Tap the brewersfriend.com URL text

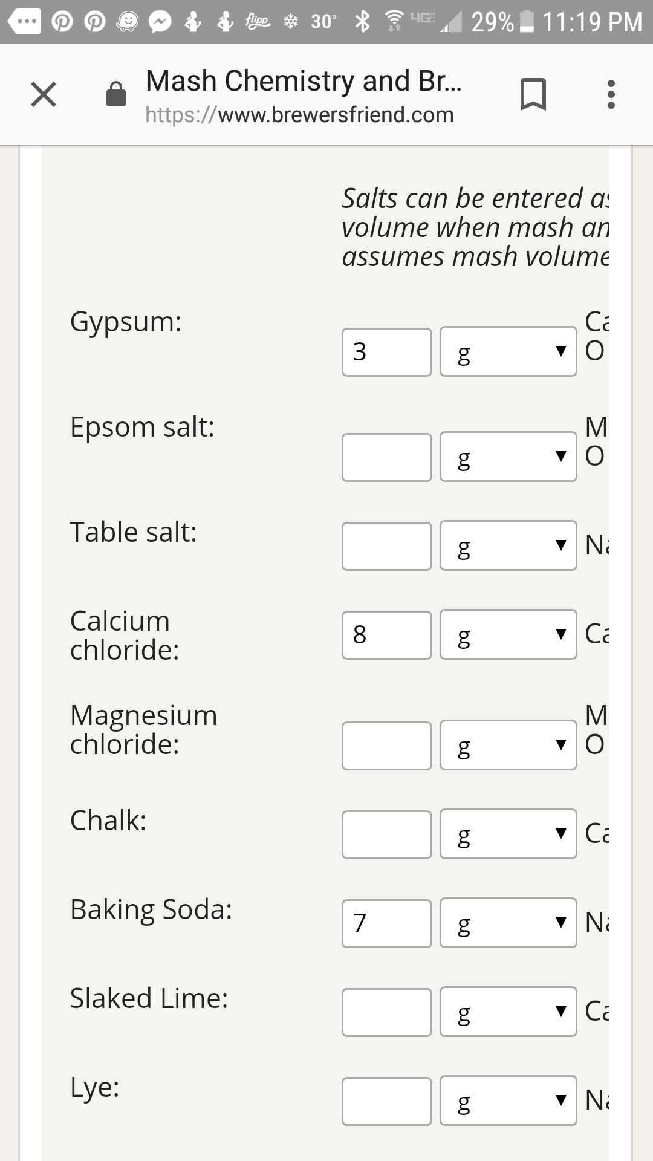(299, 114)
